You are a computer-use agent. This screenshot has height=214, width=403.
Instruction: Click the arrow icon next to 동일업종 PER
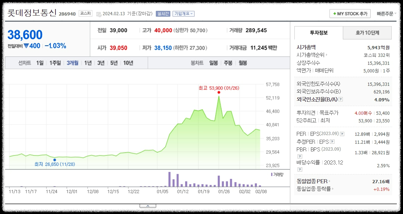[x=329, y=181]
